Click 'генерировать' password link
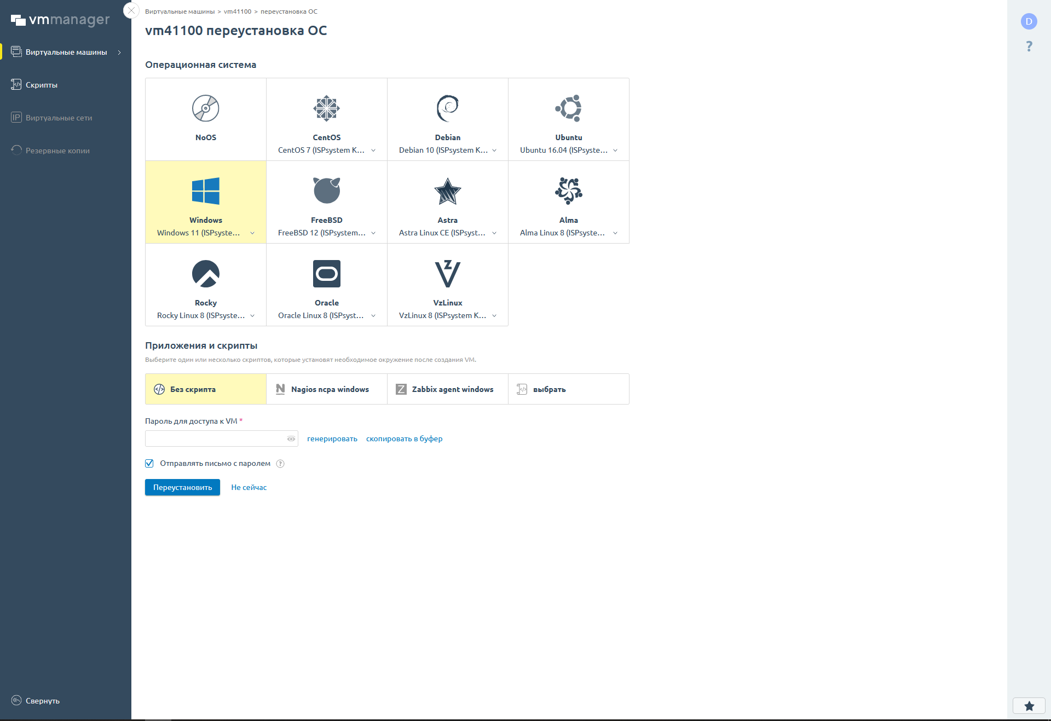This screenshot has width=1051, height=721. coord(332,439)
